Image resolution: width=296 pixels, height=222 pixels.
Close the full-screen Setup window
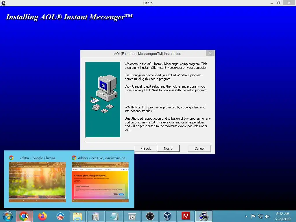click(x=289, y=3)
